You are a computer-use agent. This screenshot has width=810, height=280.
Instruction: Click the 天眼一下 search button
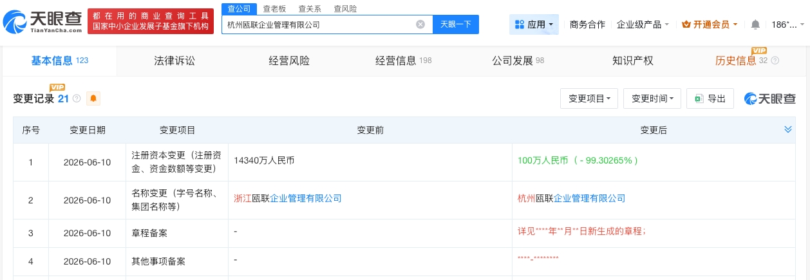[456, 24]
